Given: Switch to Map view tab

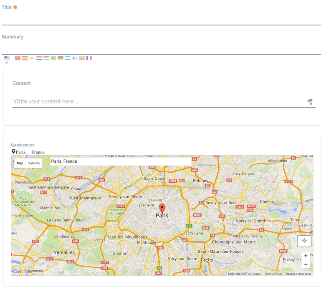Looking at the screenshot, I should (x=20, y=163).
